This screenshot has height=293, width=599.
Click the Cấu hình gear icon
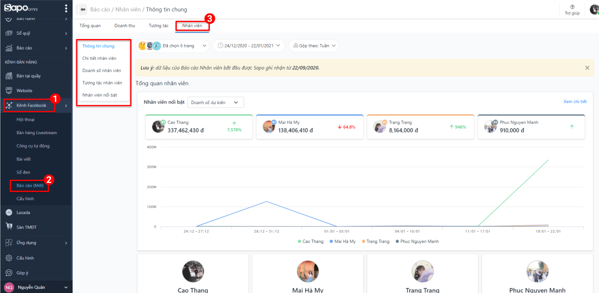(x=8, y=258)
